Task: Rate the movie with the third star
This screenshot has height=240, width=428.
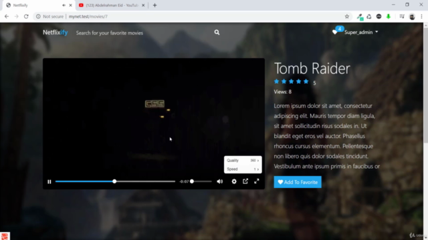Action: 292,81
